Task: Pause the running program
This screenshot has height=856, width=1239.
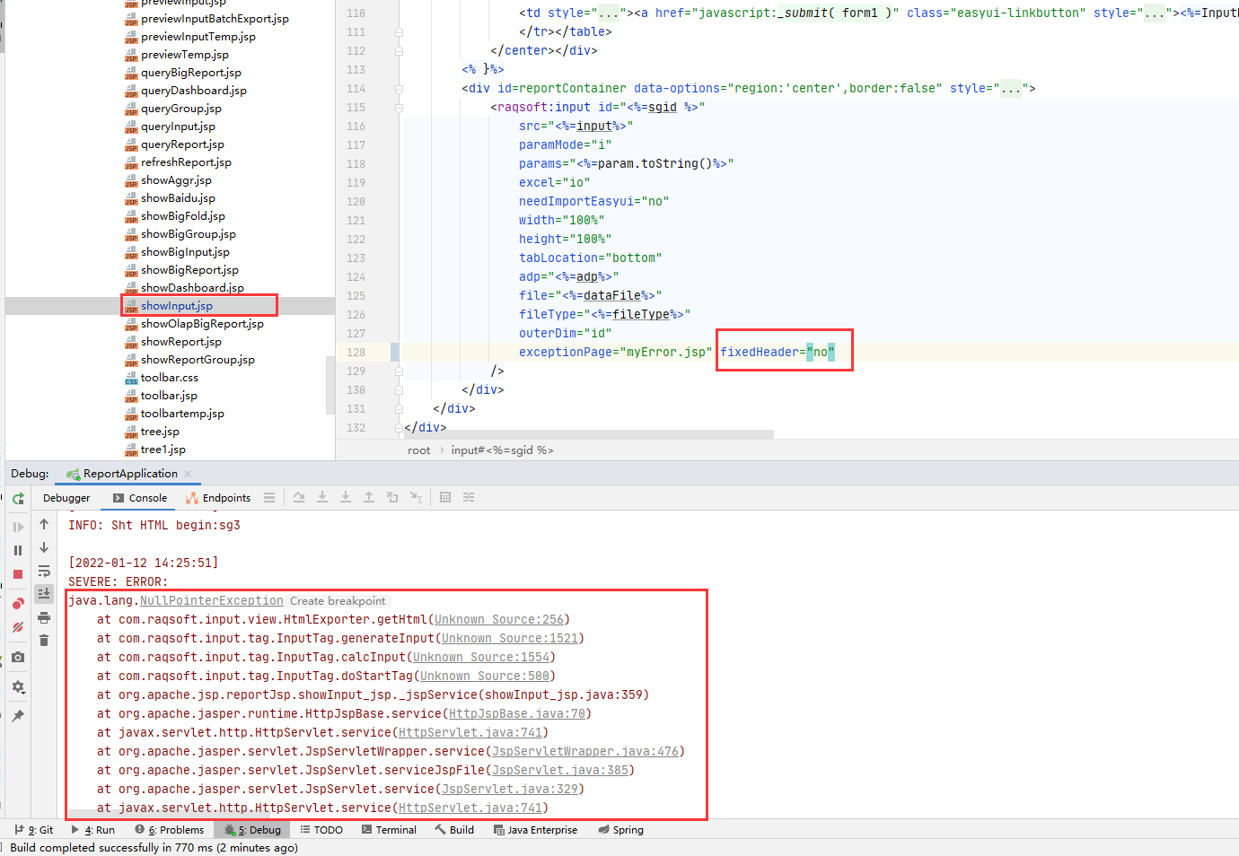Action: click(18, 550)
